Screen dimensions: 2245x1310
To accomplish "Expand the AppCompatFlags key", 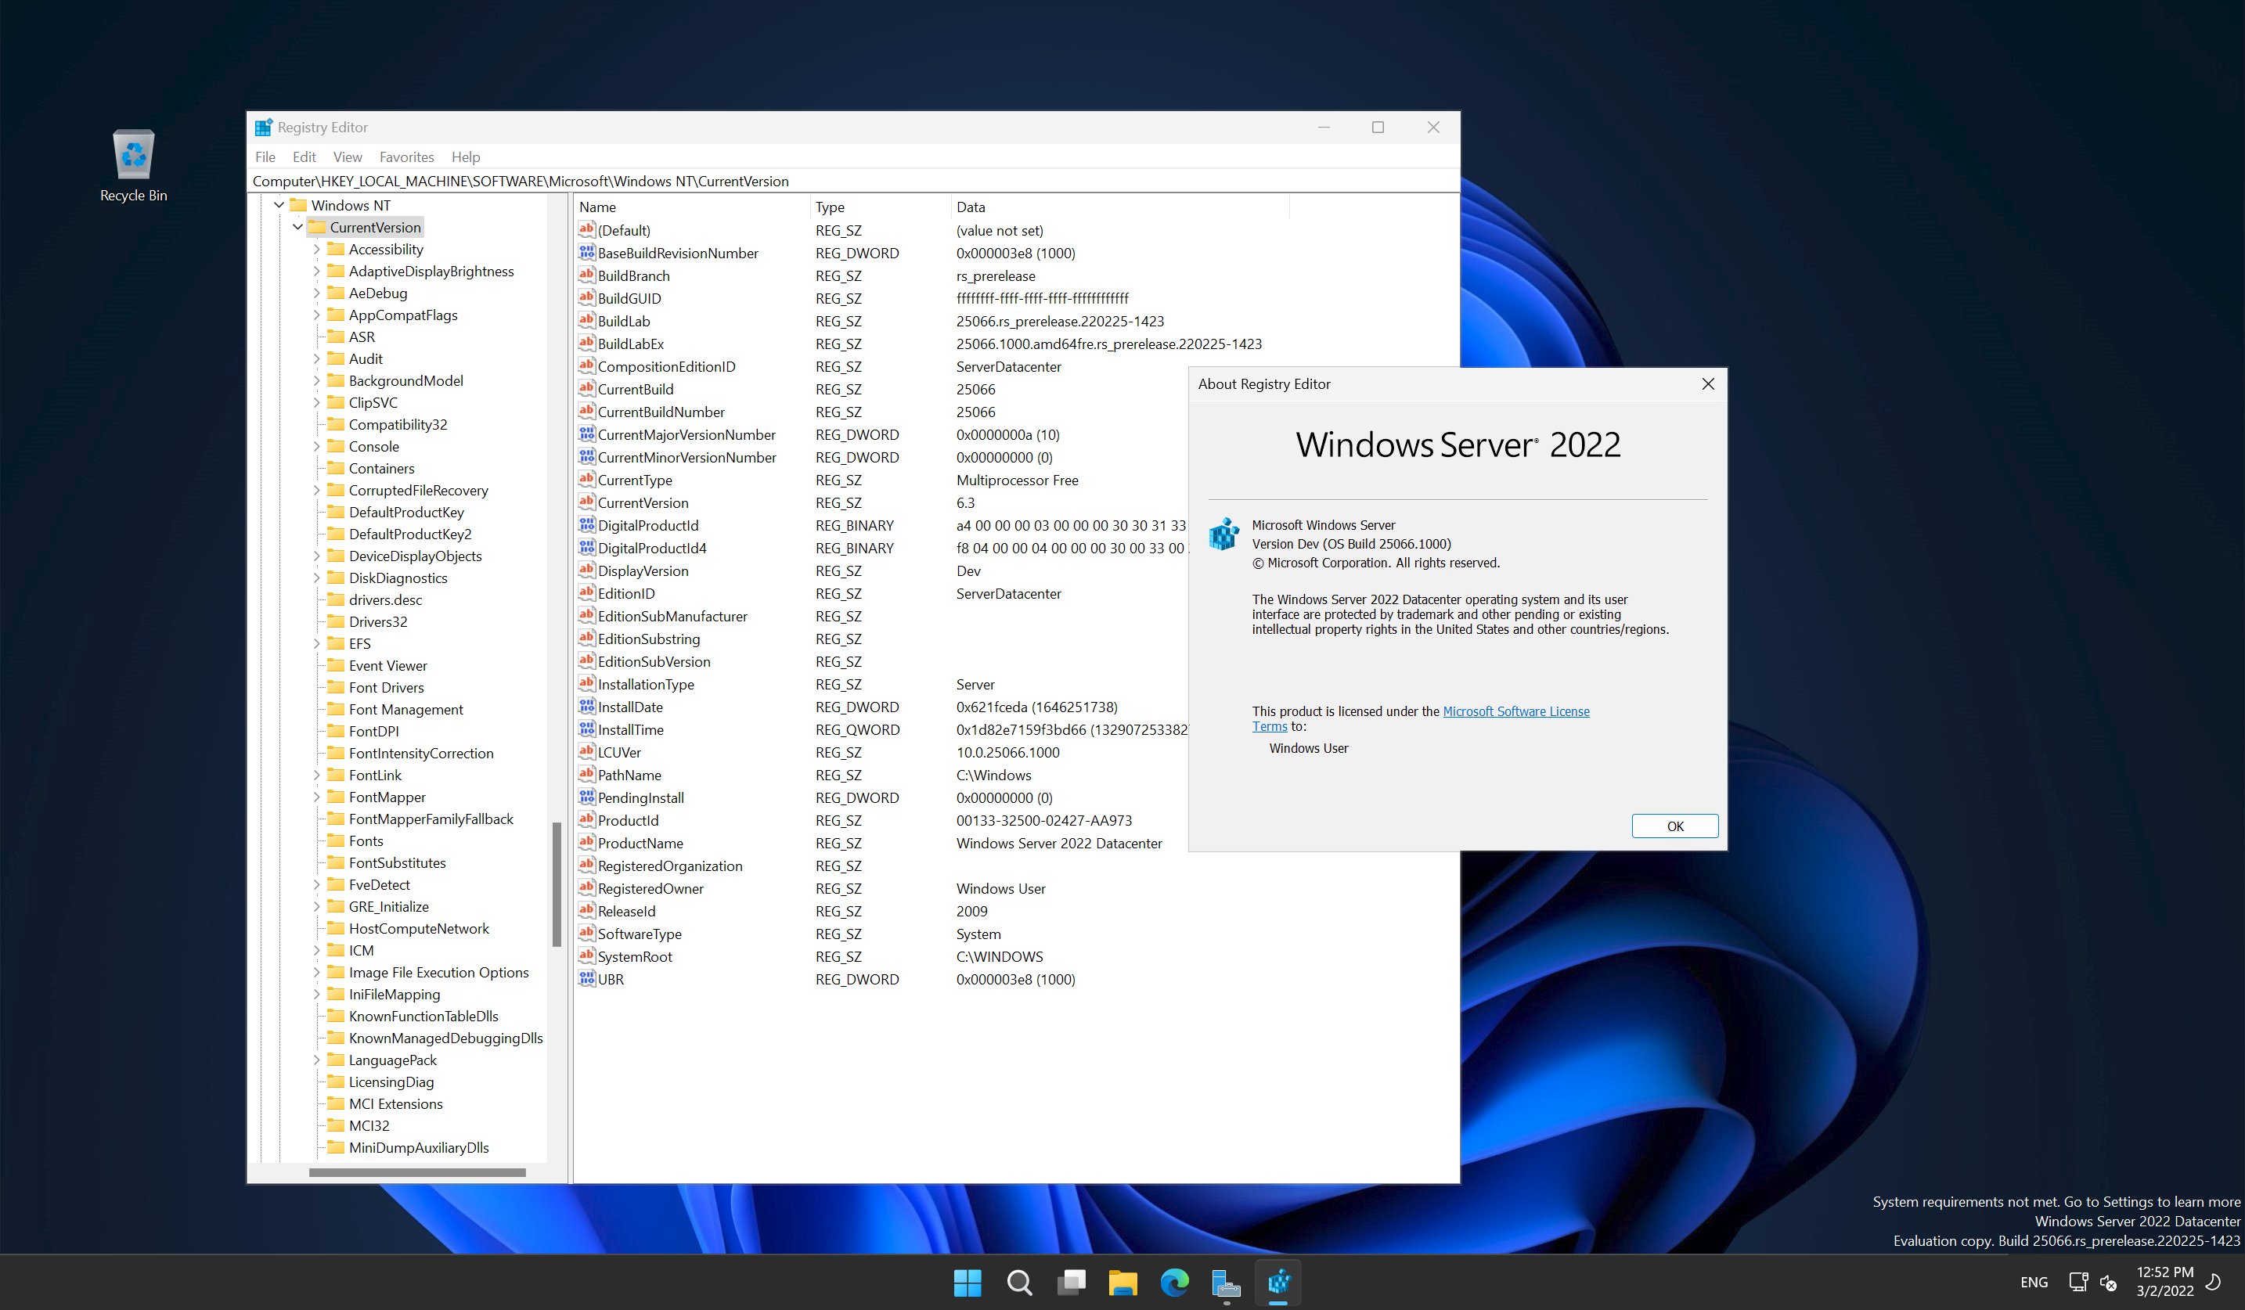I will coord(316,315).
